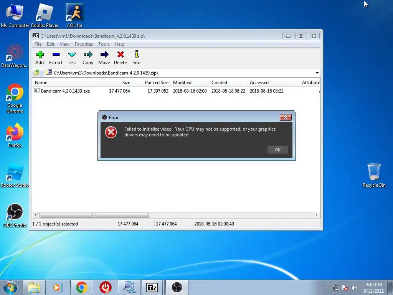Screen dimensions: 393x295
Task: Show hidden tray icons arrow
Action: [326, 288]
